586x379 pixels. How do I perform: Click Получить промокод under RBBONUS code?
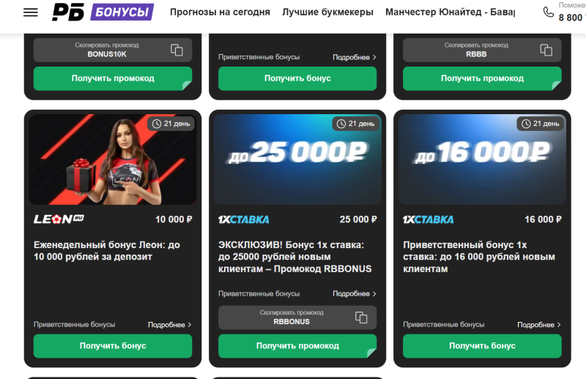click(297, 346)
